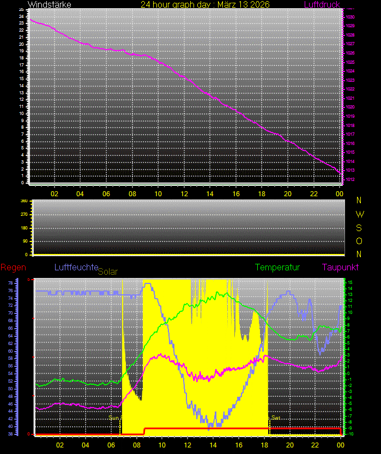
Task: Click hour 22 on the pressure graph axis
Action: tap(314, 193)
